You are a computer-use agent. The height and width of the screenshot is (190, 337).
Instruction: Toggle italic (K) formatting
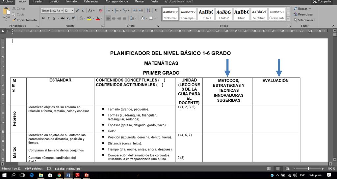tap(49, 18)
